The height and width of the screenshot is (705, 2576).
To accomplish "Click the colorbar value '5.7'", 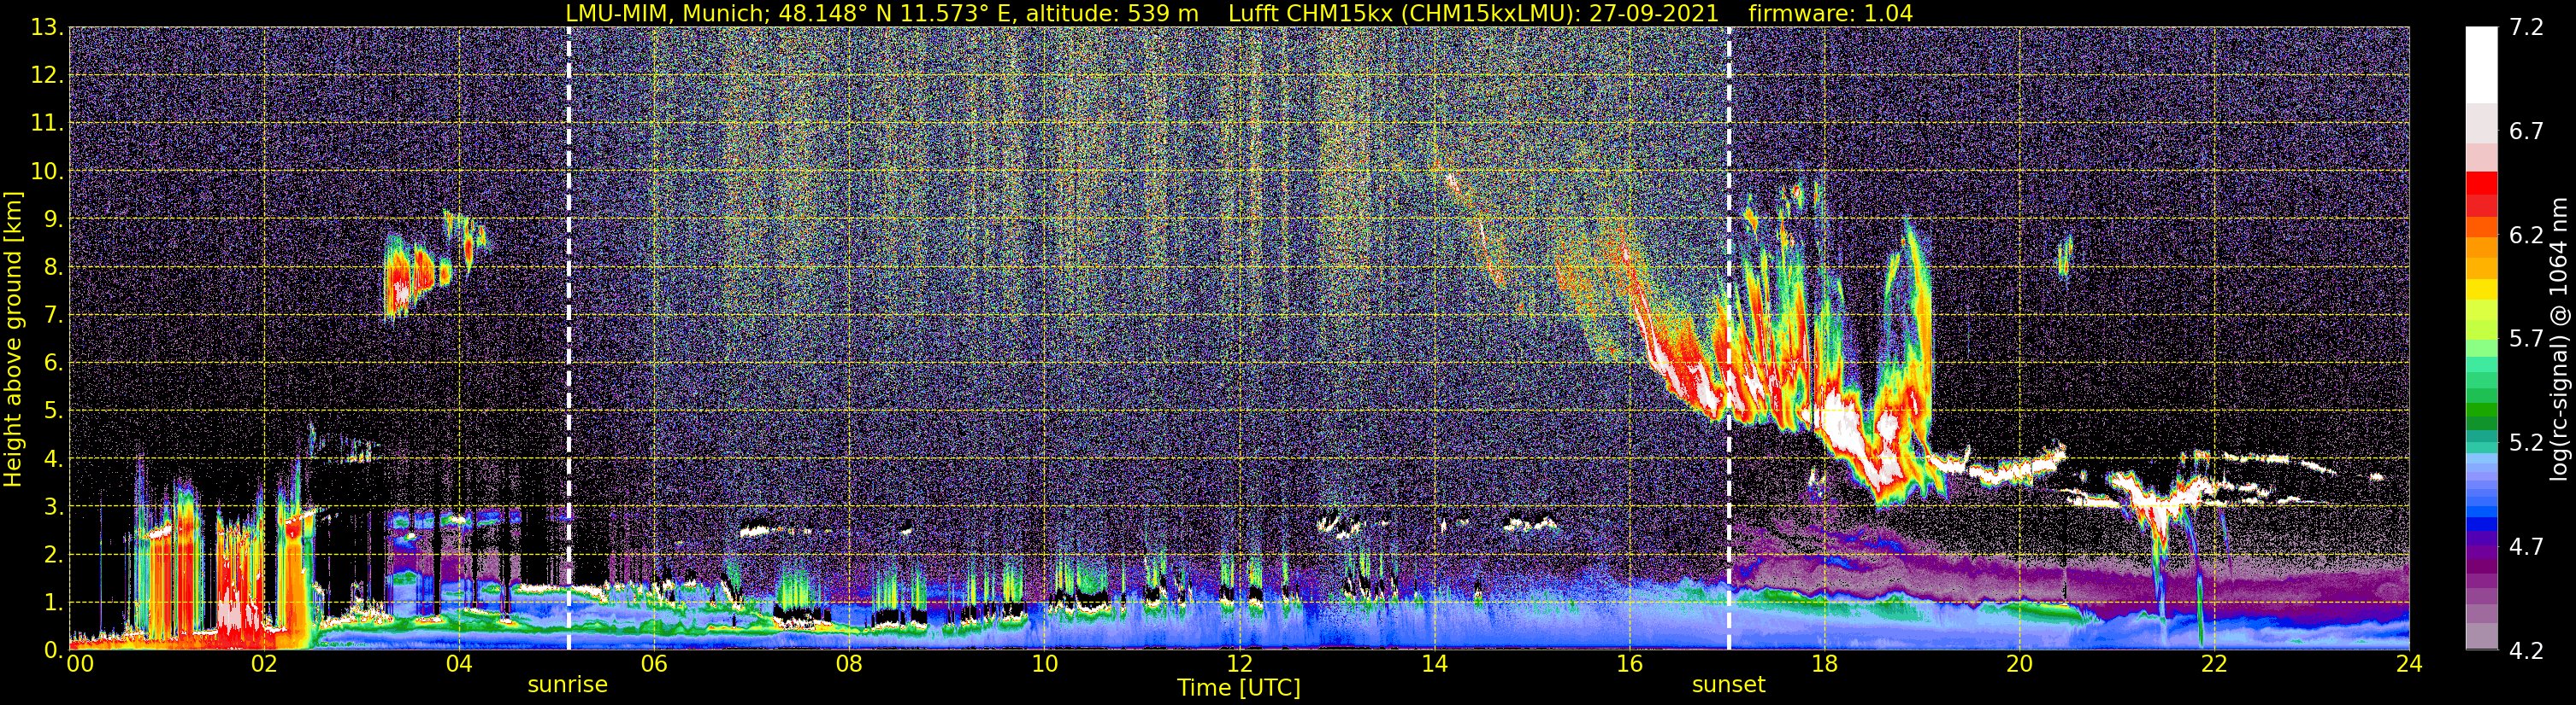I will click(2526, 340).
